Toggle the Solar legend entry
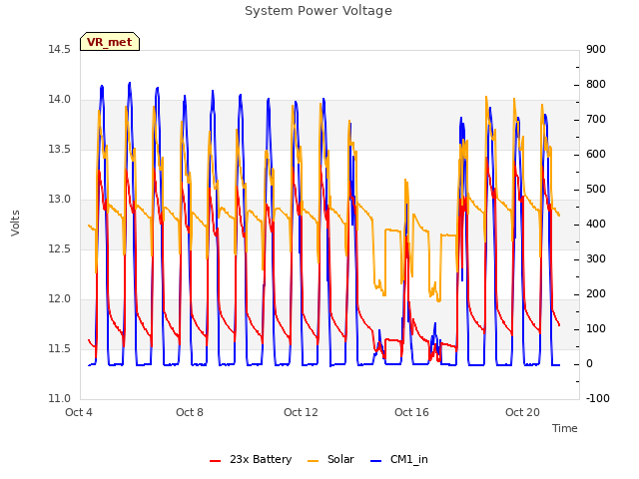Image resolution: width=639 pixels, height=479 pixels. coord(330,459)
